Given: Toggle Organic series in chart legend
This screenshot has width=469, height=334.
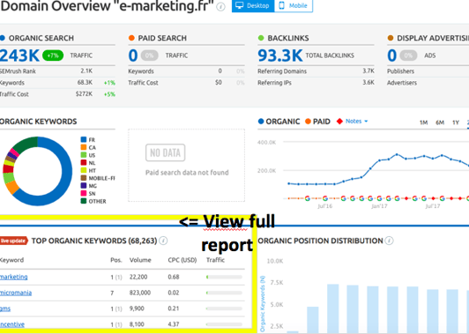Looking at the screenshot, I should tap(279, 122).
